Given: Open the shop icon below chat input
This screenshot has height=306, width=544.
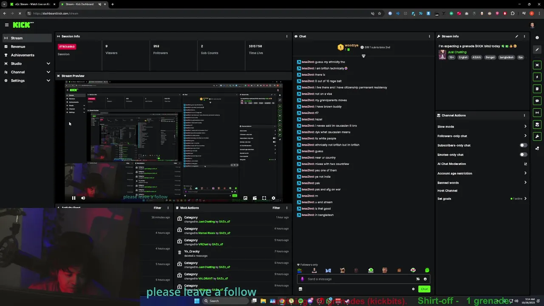Looking at the screenshot, I should coord(300,289).
